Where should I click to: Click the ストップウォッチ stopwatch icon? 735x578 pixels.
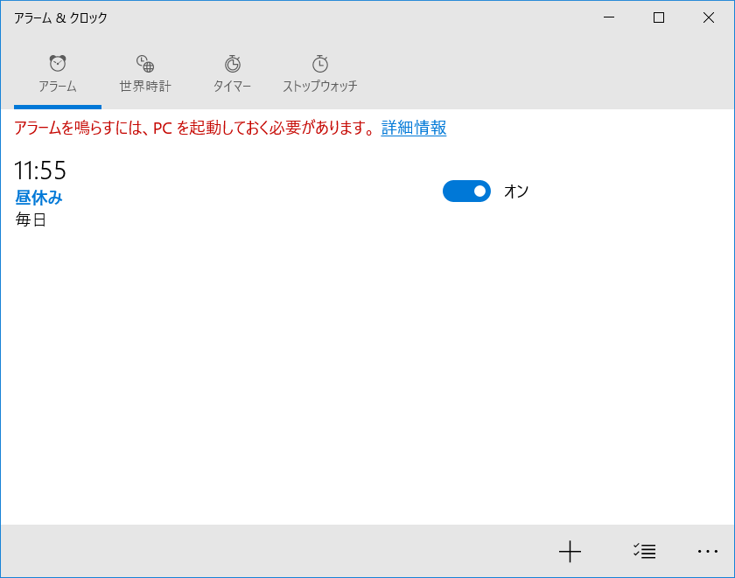tap(320, 62)
